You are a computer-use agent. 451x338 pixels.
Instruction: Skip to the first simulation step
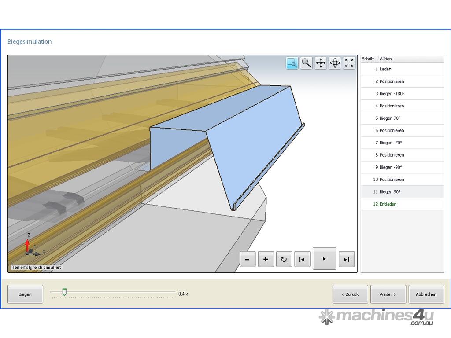click(x=302, y=259)
